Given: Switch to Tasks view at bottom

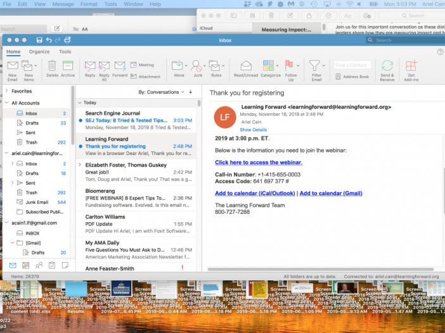Looking at the screenshot, I should tap(52, 265).
